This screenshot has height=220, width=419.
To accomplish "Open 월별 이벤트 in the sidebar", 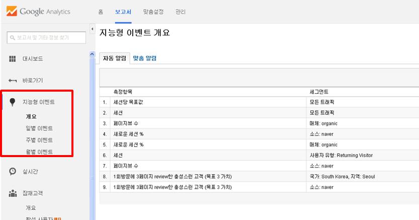I will click(x=39, y=152).
